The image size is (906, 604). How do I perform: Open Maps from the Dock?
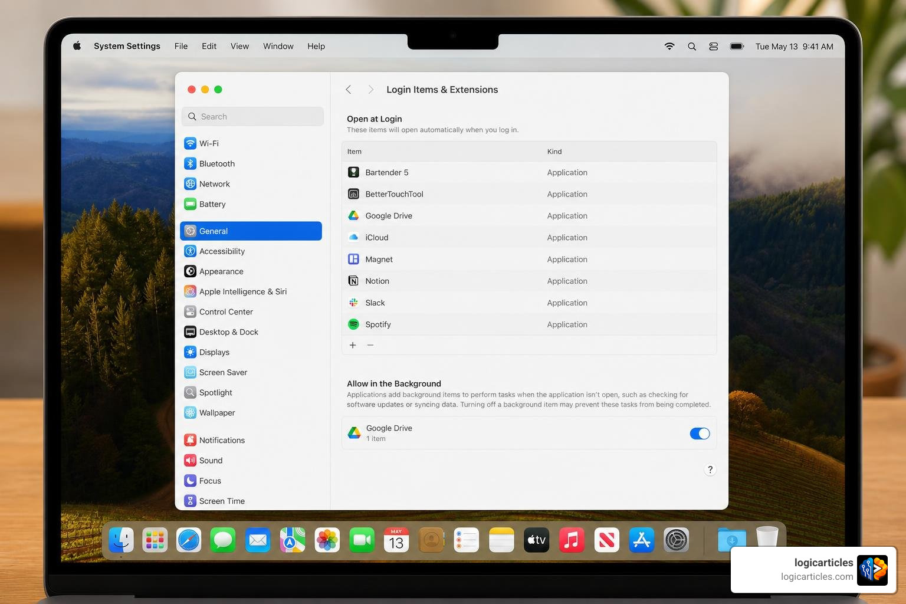[293, 540]
